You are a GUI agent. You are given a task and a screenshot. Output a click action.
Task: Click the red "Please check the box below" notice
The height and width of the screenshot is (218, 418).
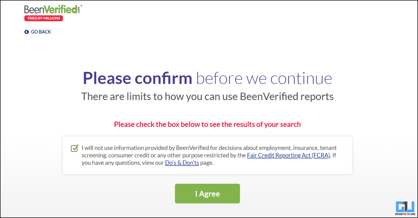[x=207, y=124]
